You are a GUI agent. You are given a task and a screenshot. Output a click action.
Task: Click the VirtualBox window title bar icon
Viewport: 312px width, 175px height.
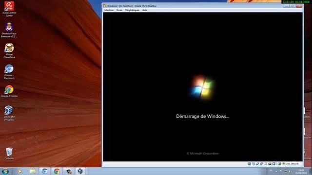pos(105,6)
